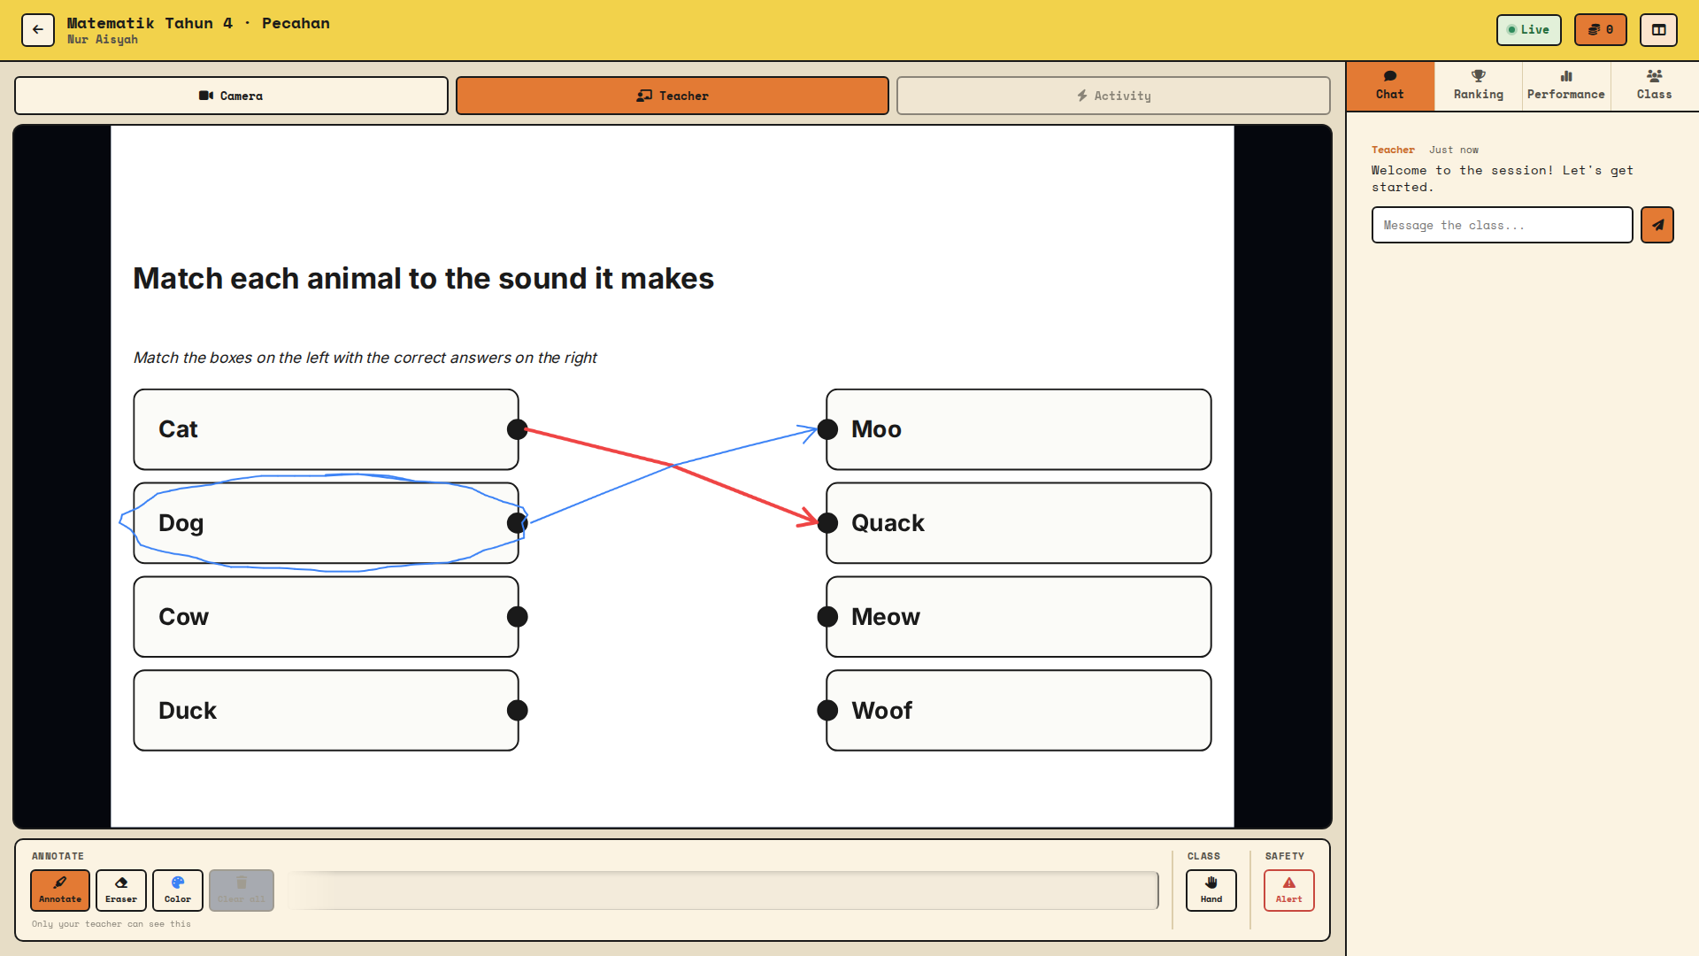Select the Duck box label
This screenshot has height=956, width=1699.
point(188,710)
